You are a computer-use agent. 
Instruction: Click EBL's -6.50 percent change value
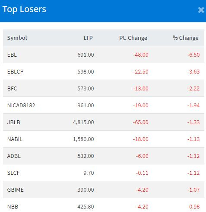[x=193, y=55]
